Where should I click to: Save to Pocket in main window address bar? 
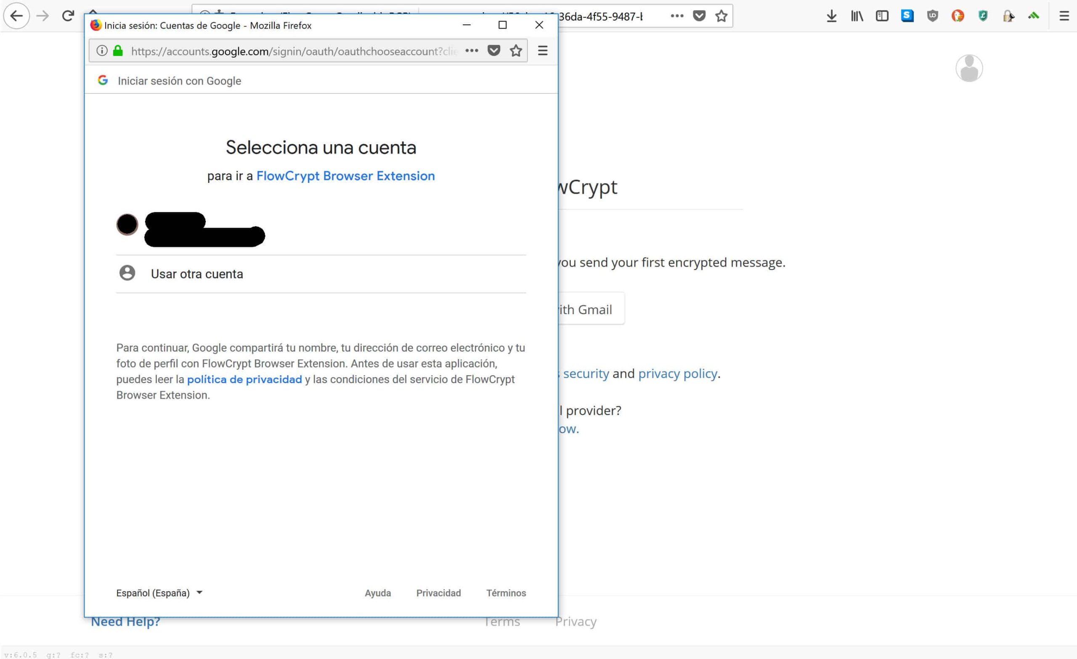699,16
